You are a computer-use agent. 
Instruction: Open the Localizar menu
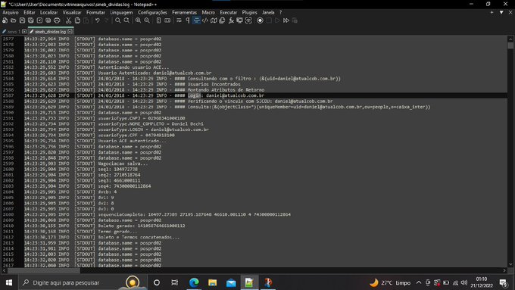pos(48,12)
